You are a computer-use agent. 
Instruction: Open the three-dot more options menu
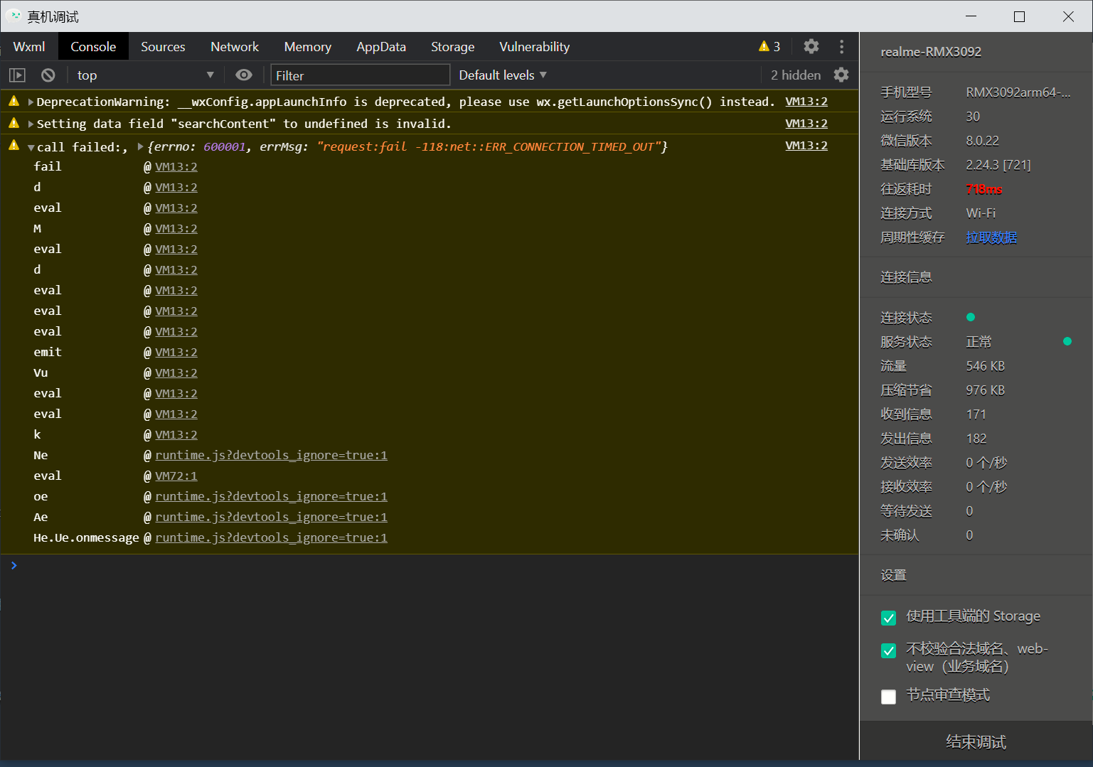841,47
